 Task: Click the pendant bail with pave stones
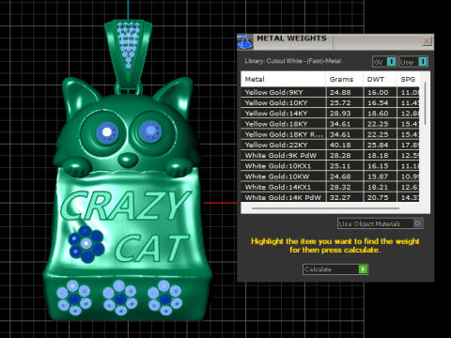pos(128,54)
